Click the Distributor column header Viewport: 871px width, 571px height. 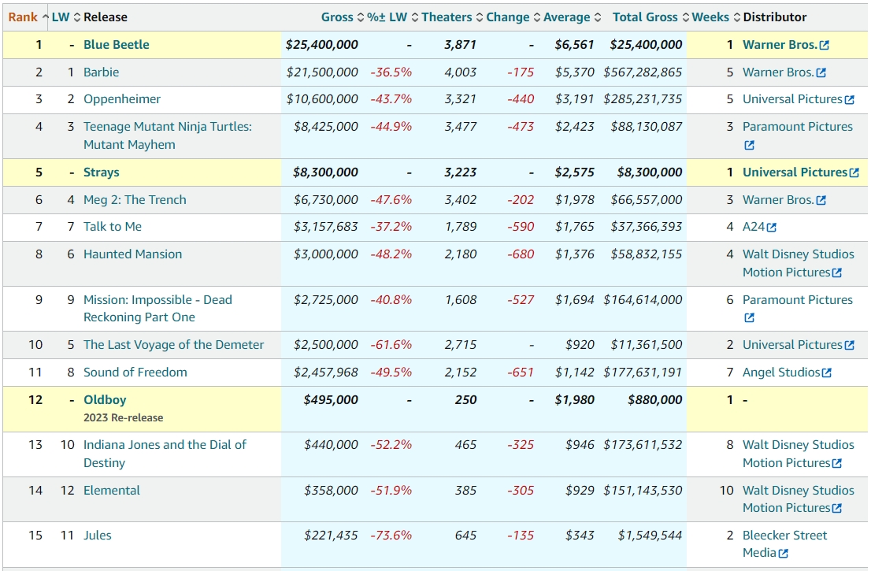(774, 17)
